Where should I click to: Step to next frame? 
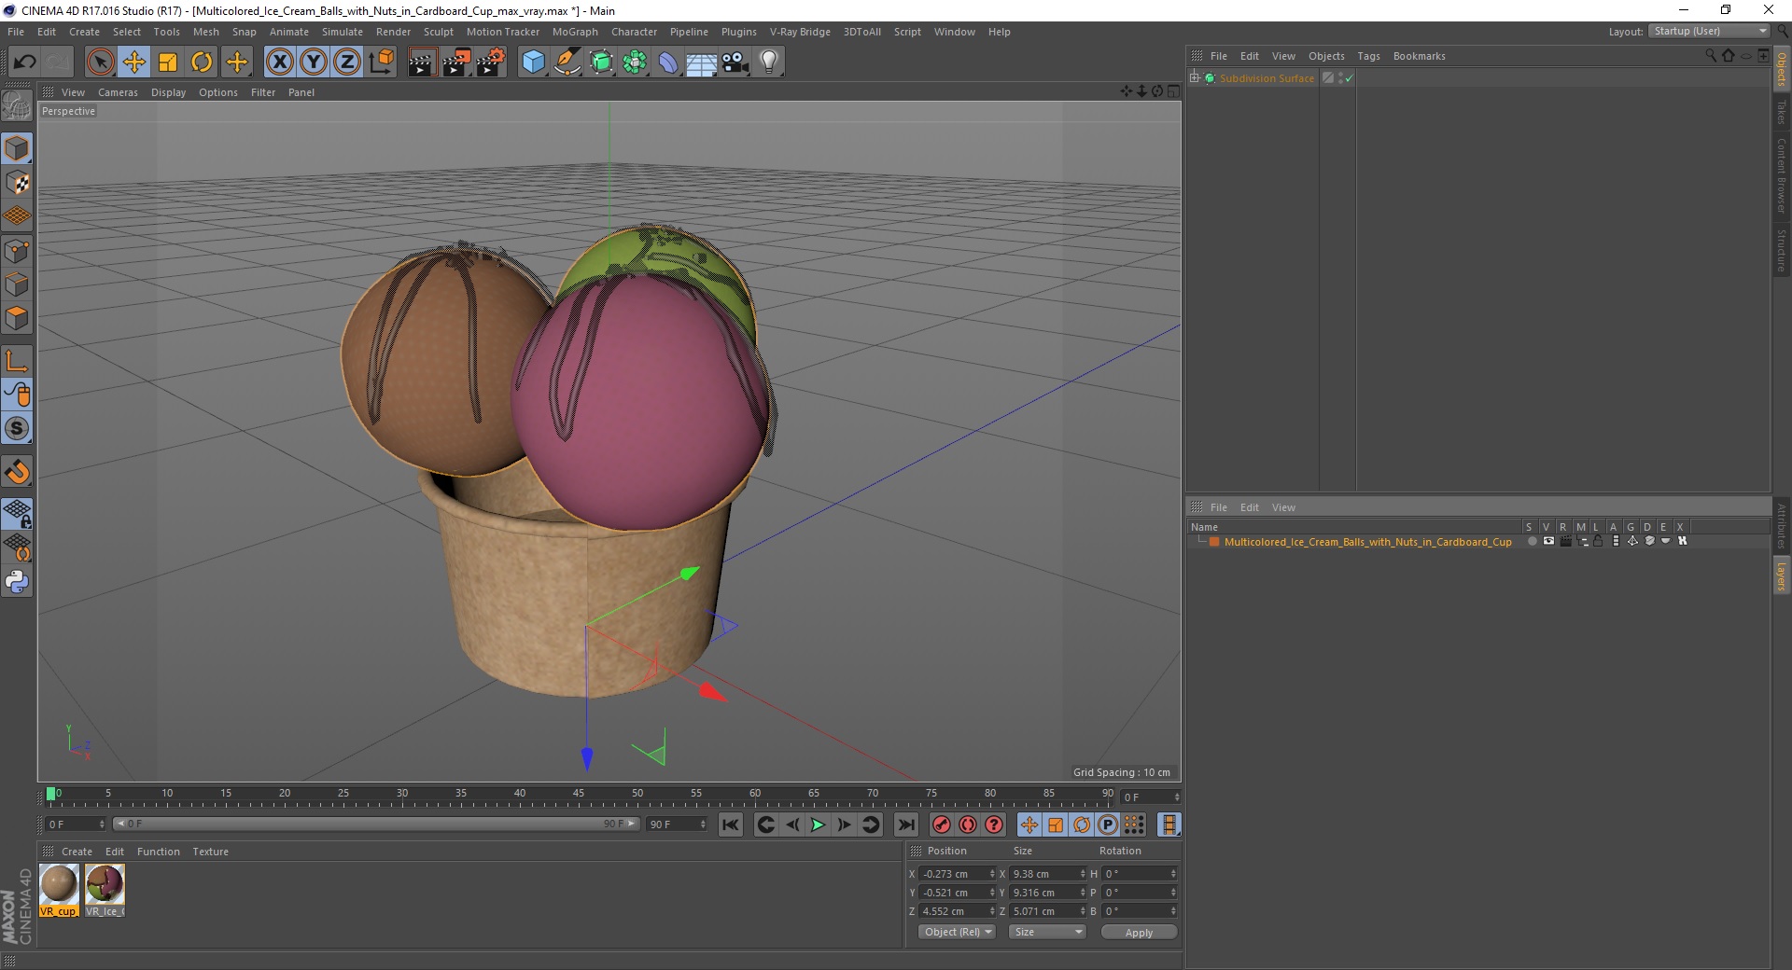[844, 824]
